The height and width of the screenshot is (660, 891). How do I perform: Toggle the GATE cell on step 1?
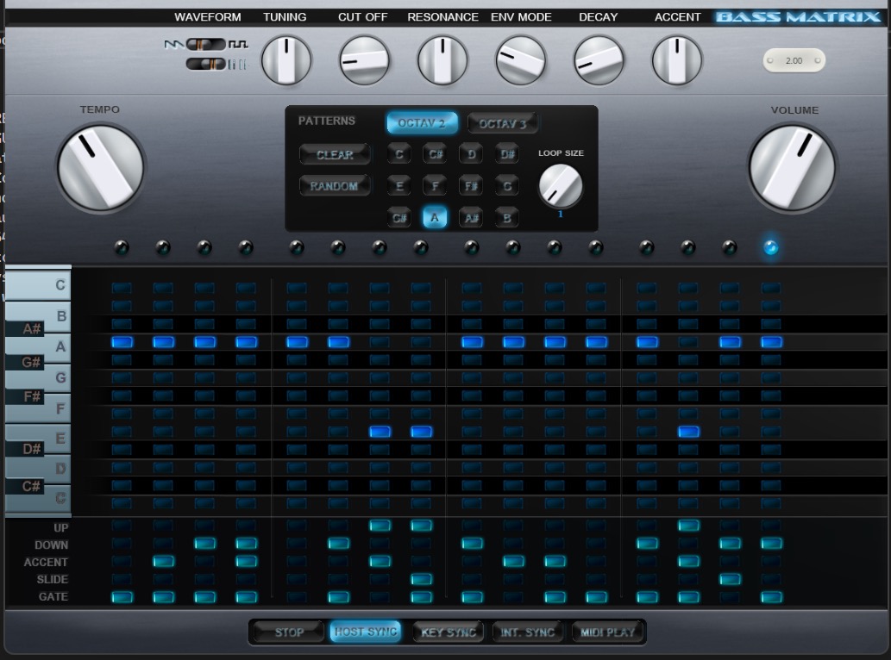click(122, 596)
